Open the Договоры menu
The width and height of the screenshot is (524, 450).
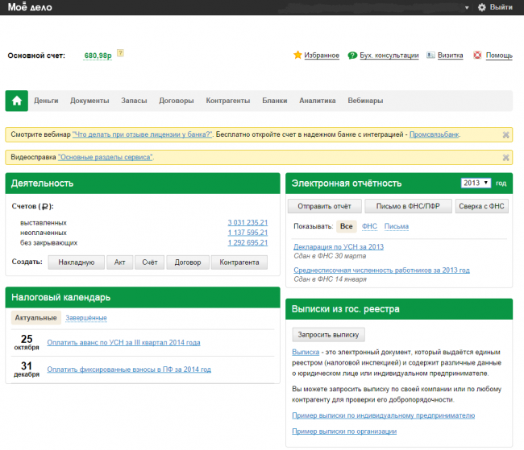[x=177, y=101]
